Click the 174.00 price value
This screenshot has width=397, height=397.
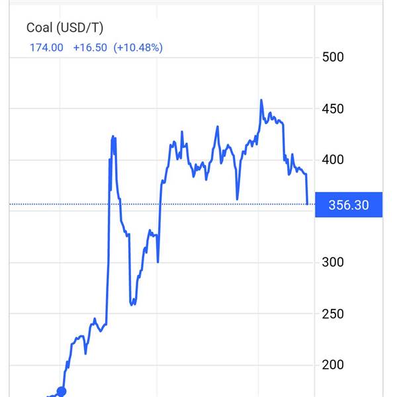pyautogui.click(x=46, y=48)
